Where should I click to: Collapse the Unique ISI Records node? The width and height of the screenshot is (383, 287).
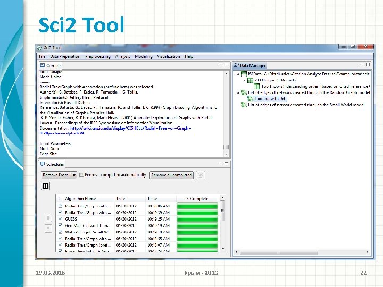coord(244,80)
